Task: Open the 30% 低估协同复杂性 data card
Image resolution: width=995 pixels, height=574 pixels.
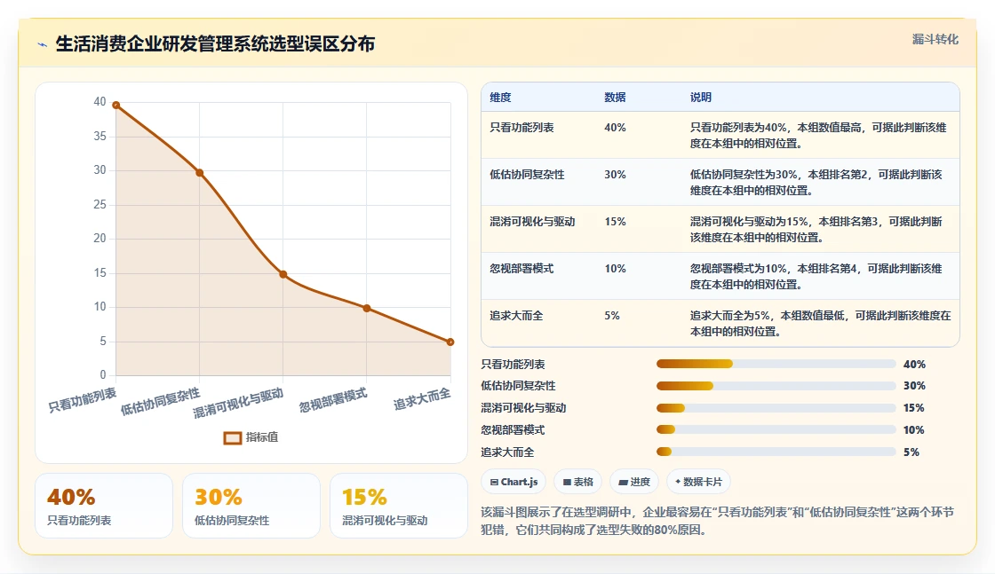Action: tap(251, 506)
